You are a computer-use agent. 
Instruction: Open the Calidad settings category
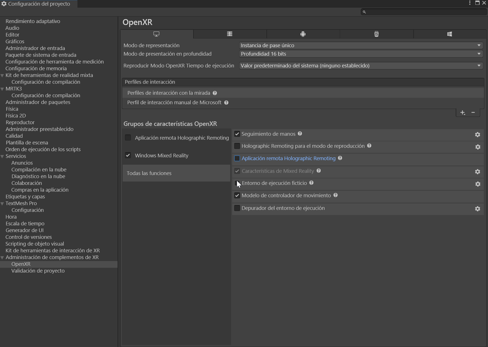(x=14, y=136)
